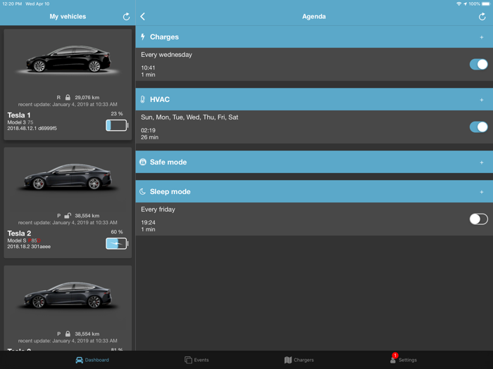Add a new Sleep mode schedule
The width and height of the screenshot is (493, 369).
click(x=481, y=192)
